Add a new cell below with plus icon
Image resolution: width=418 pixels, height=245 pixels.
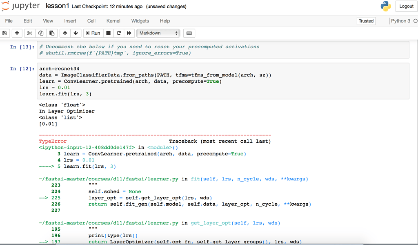click(x=16, y=33)
